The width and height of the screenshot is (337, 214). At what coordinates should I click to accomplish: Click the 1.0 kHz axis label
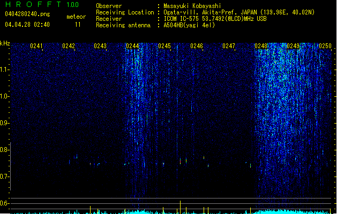pyautogui.click(x=4, y=96)
